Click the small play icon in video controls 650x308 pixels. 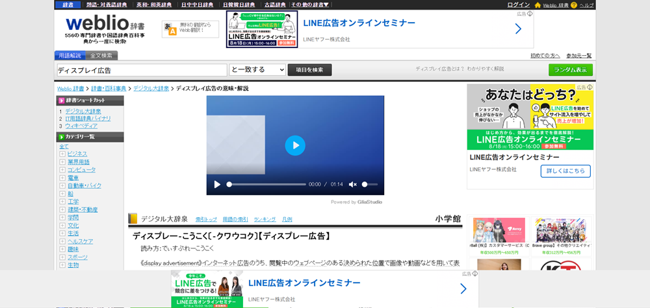(217, 184)
